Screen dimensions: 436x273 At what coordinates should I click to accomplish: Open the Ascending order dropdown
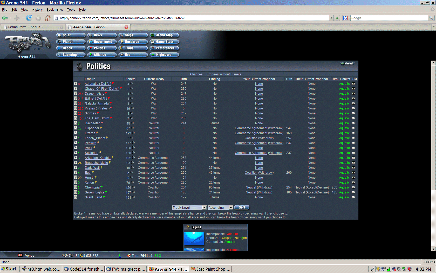click(x=231, y=207)
